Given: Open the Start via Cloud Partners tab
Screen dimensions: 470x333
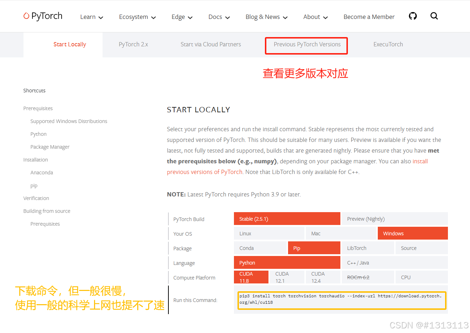Looking at the screenshot, I should point(211,44).
